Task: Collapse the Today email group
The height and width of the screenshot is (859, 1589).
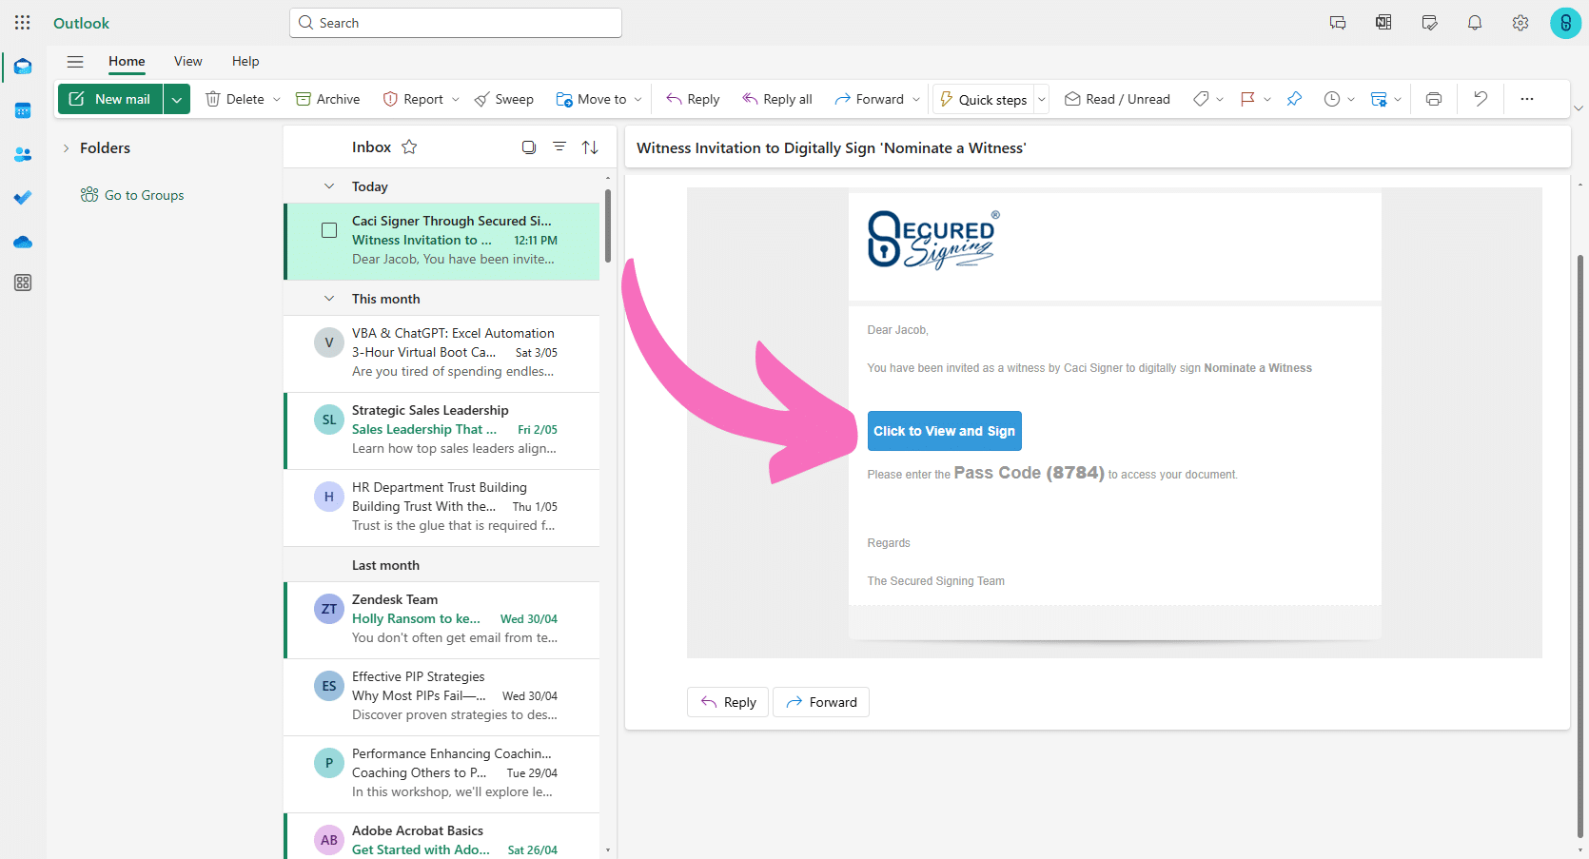Action: click(329, 186)
